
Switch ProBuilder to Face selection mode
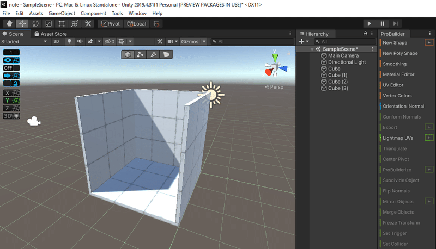(166, 54)
